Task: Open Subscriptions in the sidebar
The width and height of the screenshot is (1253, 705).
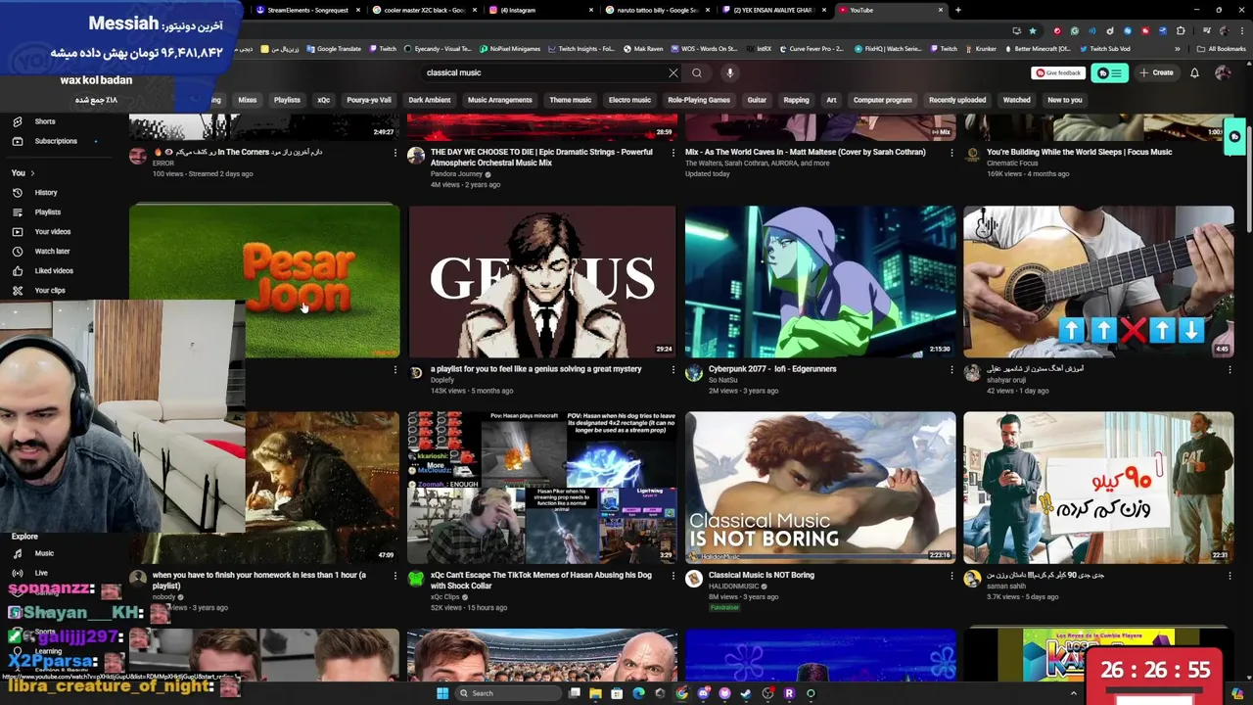Action: click(56, 141)
